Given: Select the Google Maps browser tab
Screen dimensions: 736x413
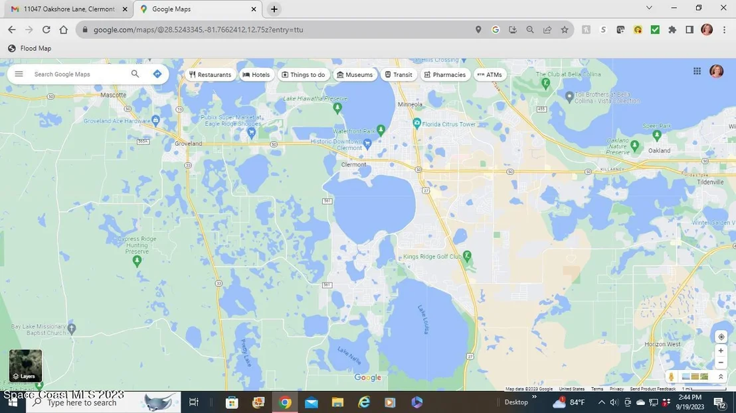Looking at the screenshot, I should [197, 9].
